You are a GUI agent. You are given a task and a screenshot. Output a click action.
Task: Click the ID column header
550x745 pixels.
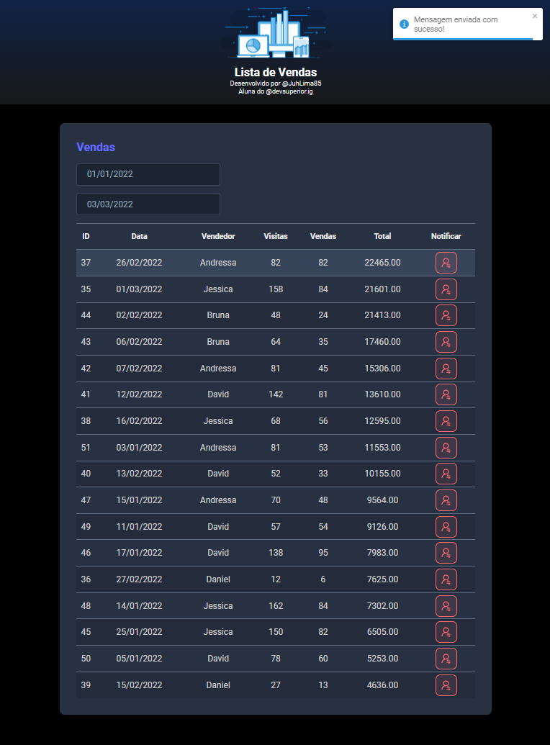click(86, 236)
